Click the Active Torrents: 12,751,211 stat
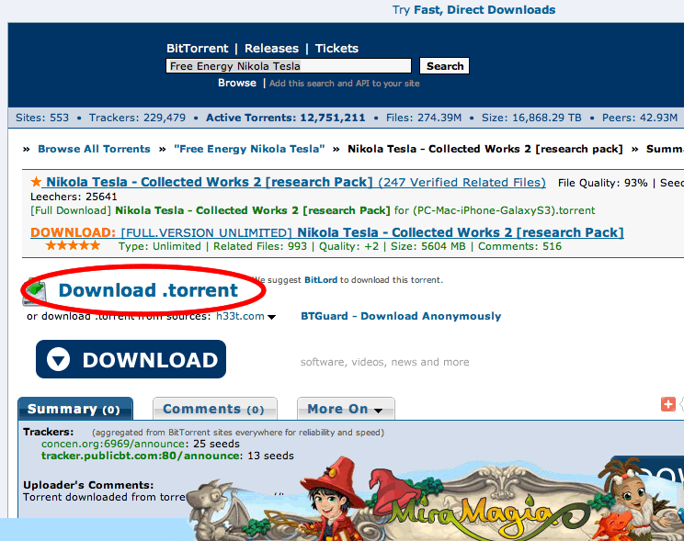Image resolution: width=684 pixels, height=541 pixels. click(x=285, y=118)
